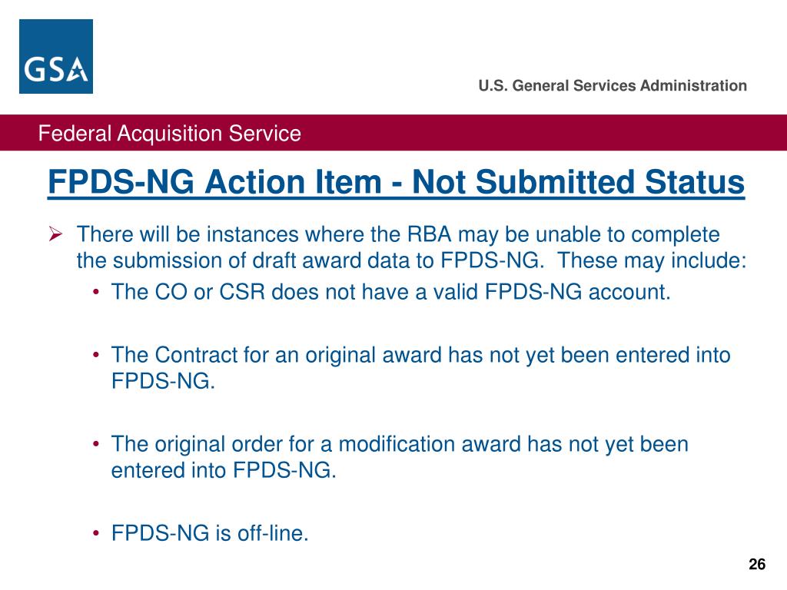The image size is (787, 590).
Task: Click the line starting "There will be instances where"
Action: click(398, 234)
